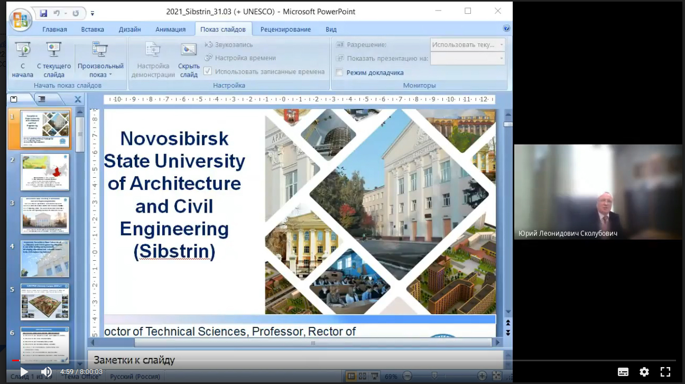This screenshot has height=384, width=685.
Task: Redo the last action
Action: (x=76, y=12)
